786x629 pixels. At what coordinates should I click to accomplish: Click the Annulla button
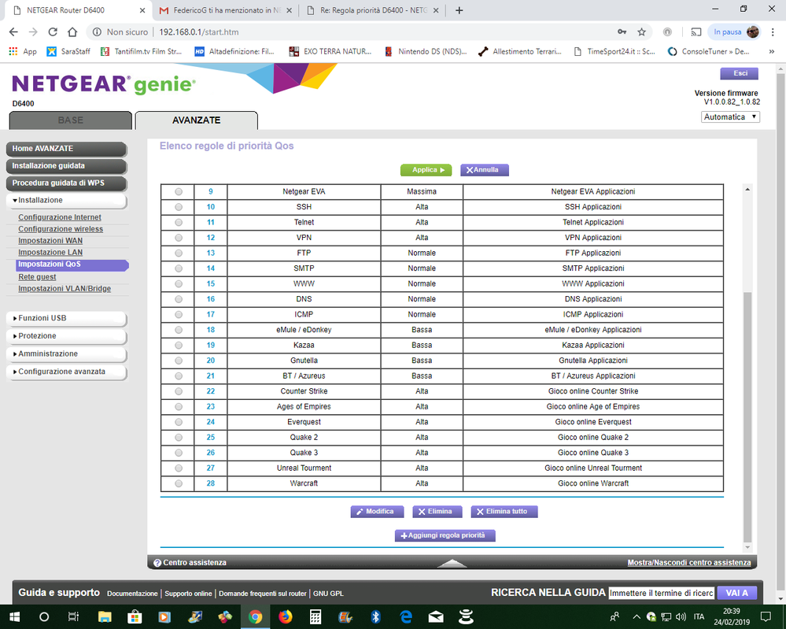(484, 170)
